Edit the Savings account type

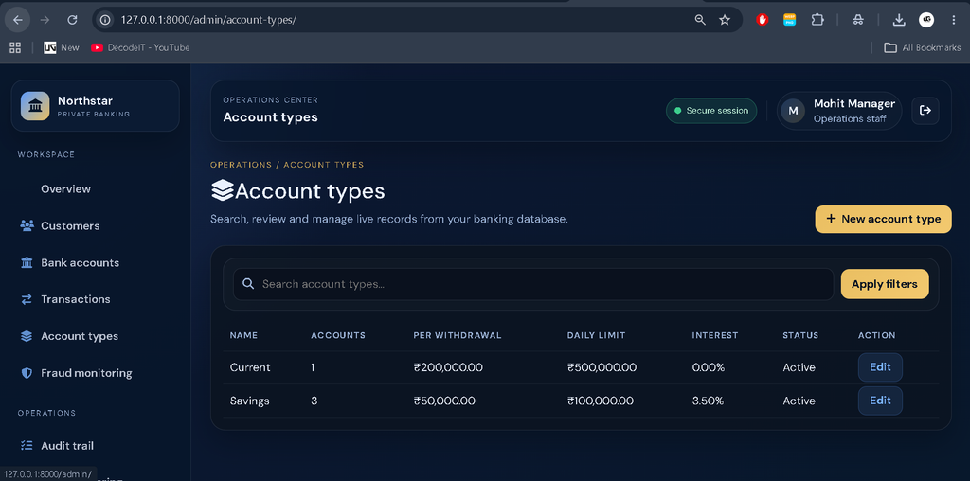pyautogui.click(x=880, y=401)
